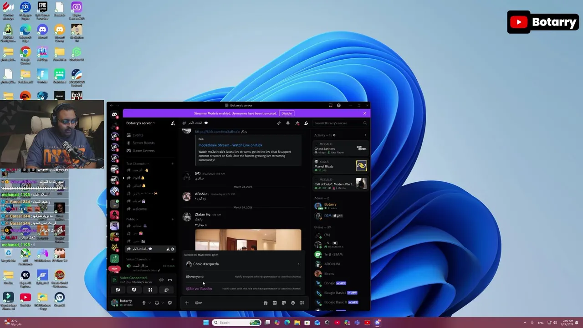The height and width of the screenshot is (328, 583).
Task: Expand Botarry's server dropdown menu
Action: pyautogui.click(x=141, y=123)
